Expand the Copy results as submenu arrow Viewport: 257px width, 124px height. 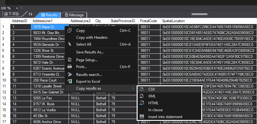pyautogui.click(x=133, y=88)
